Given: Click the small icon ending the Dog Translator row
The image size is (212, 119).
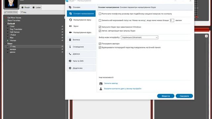Looking at the screenshot, I should (62, 29).
